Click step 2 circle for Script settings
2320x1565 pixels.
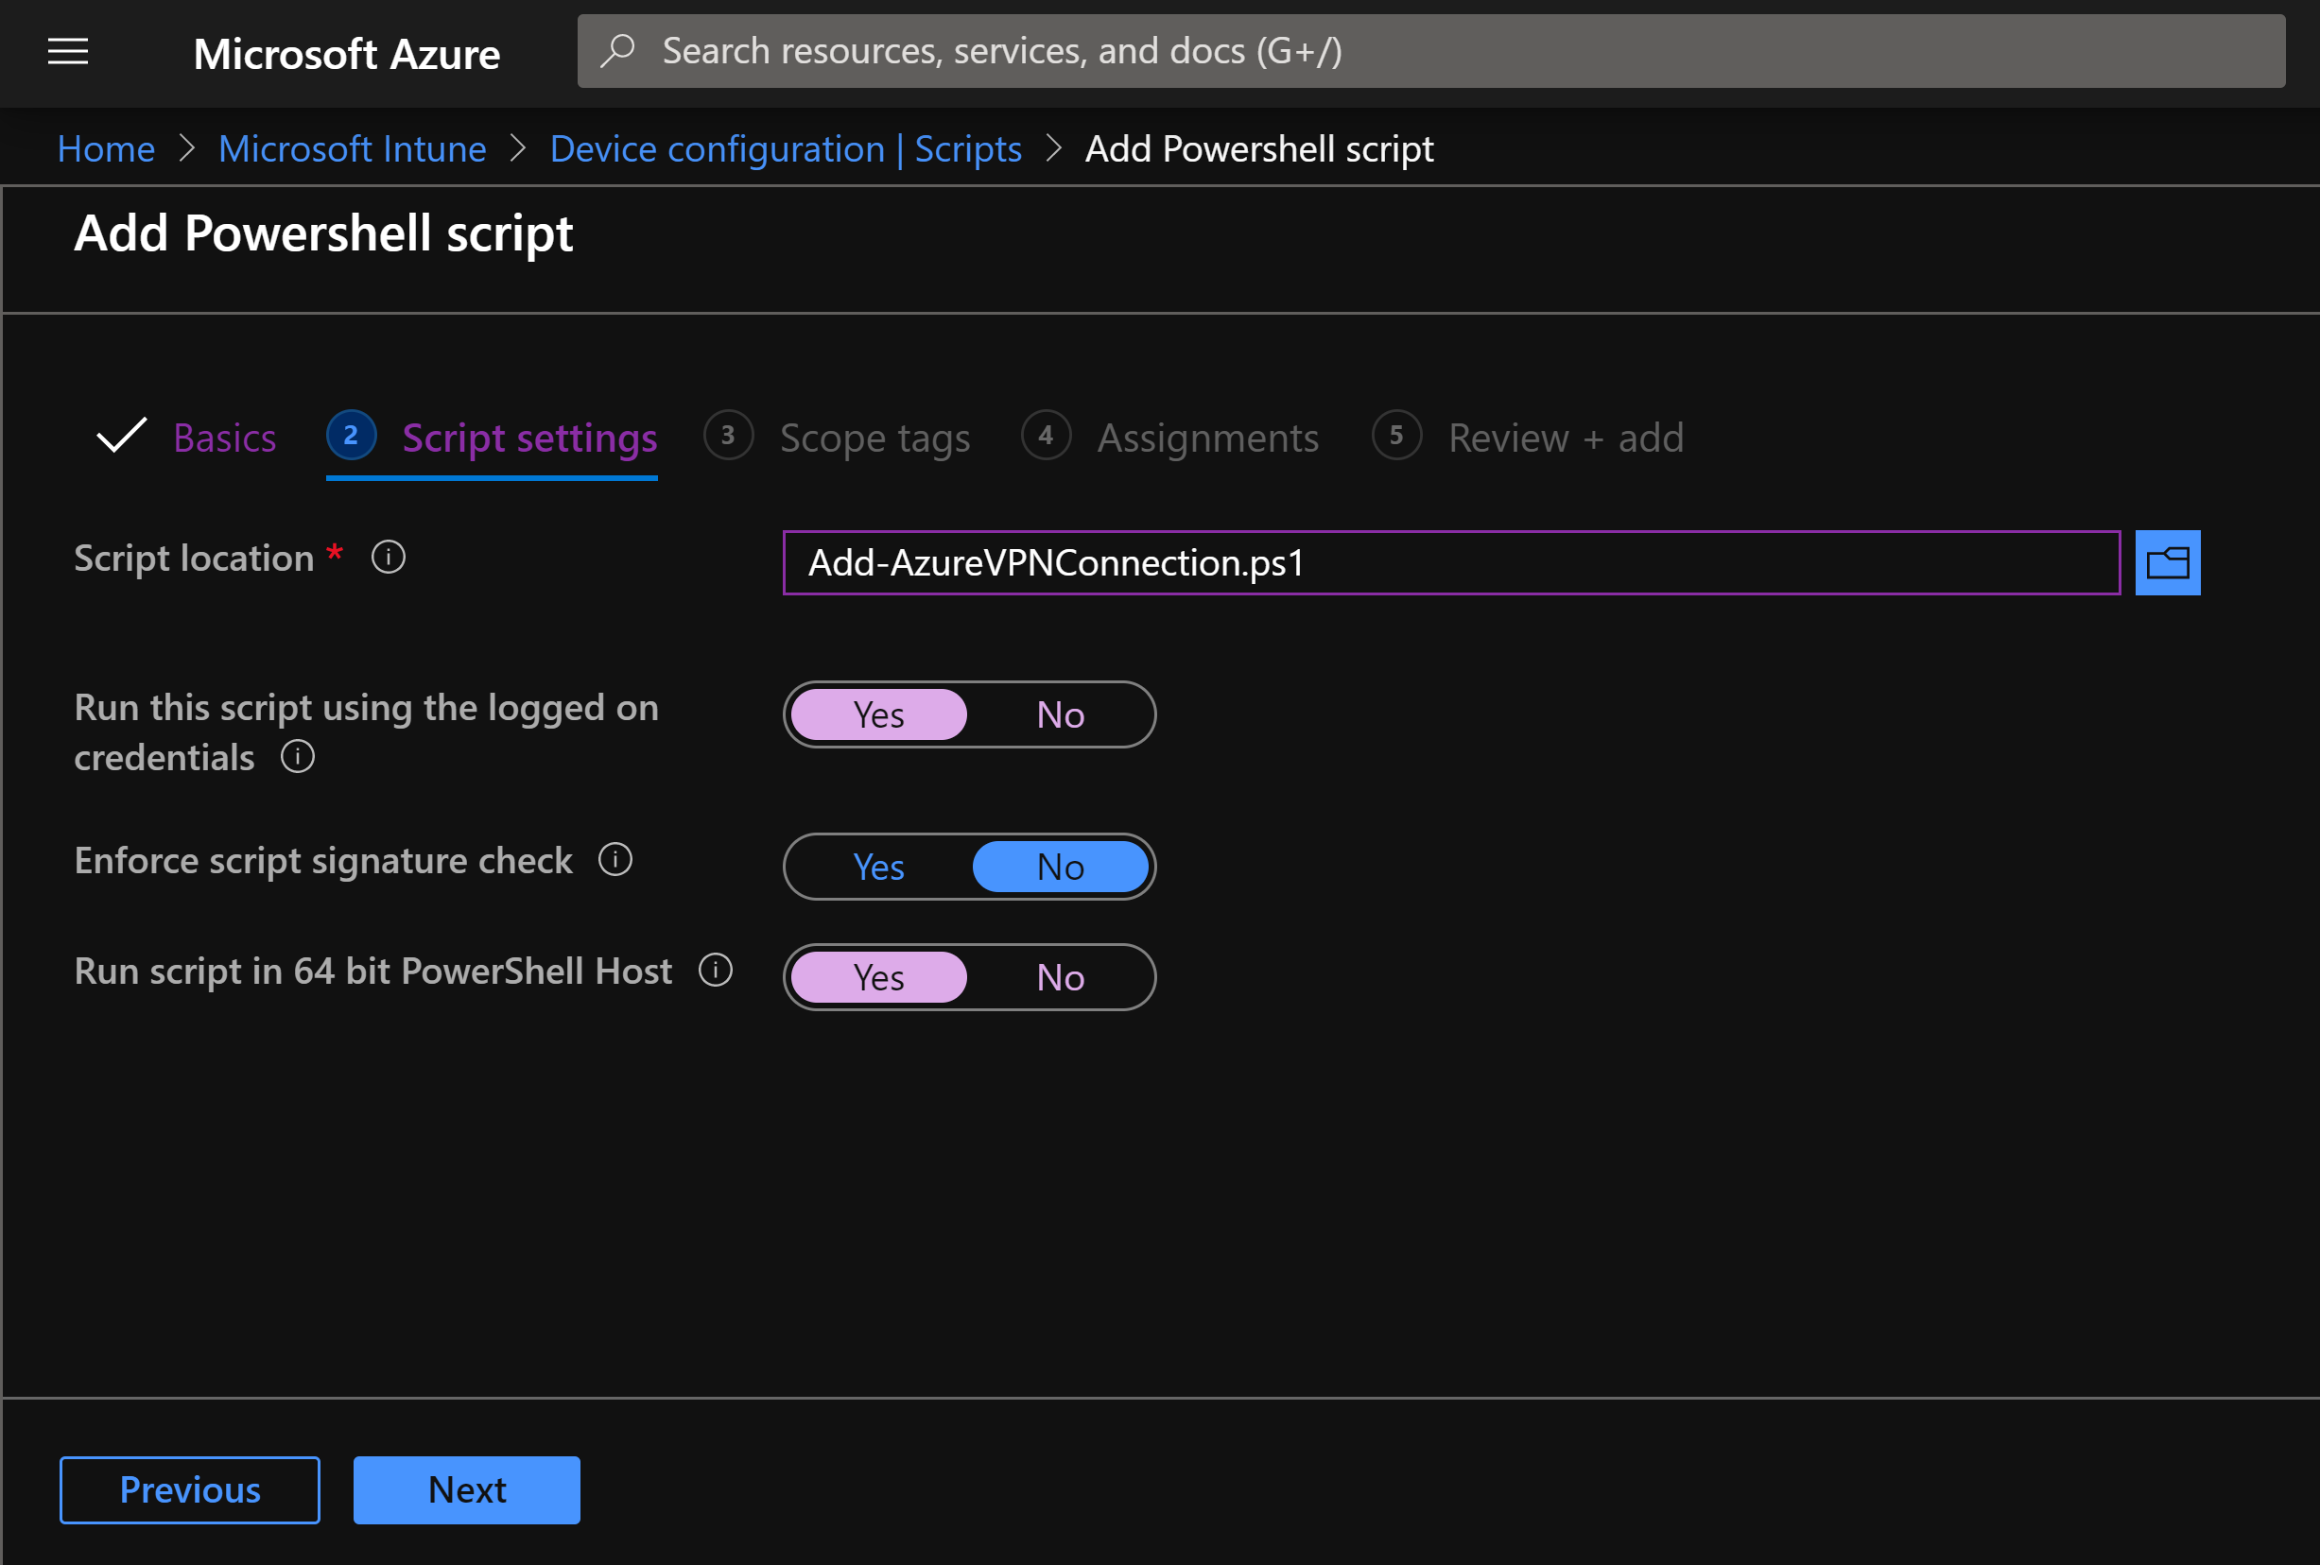click(351, 435)
